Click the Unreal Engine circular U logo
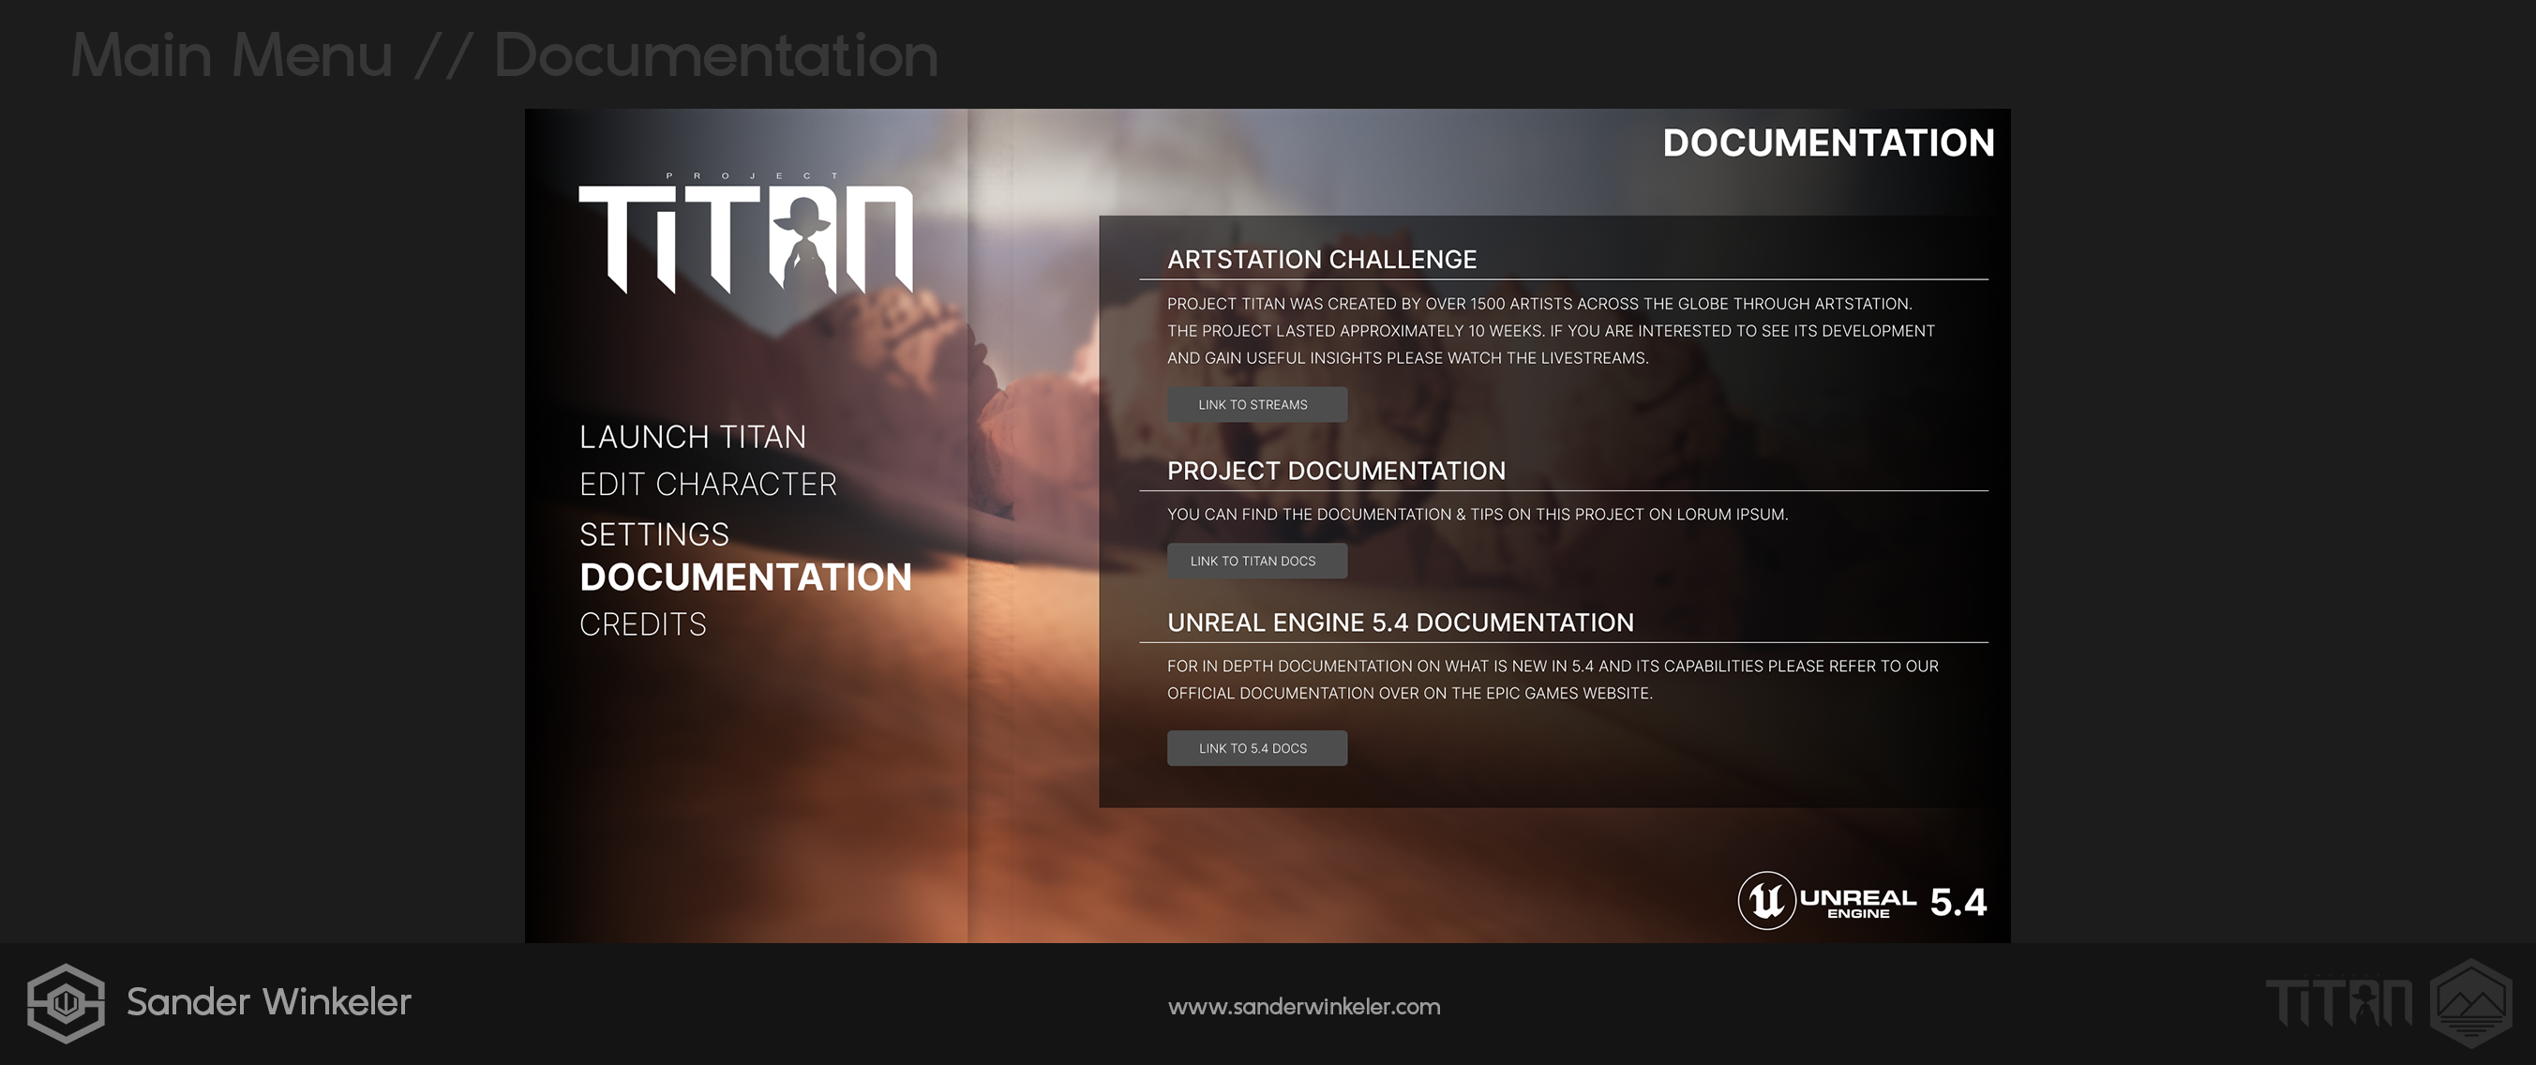This screenshot has width=2536, height=1065. (1766, 901)
